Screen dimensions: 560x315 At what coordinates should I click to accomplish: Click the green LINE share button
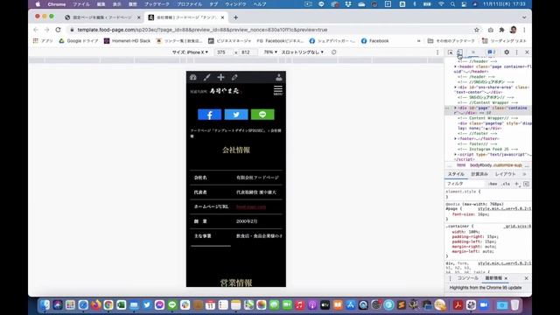point(262,115)
